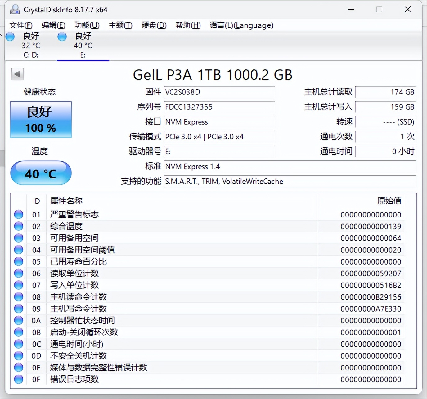
Task: Open the 主题(T) menu
Action: click(120, 25)
